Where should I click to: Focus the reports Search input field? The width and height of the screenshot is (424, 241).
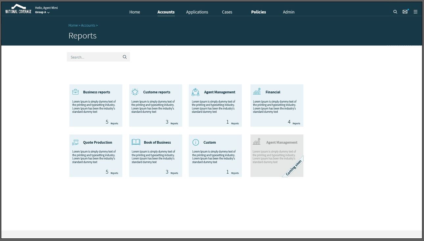(x=98, y=57)
